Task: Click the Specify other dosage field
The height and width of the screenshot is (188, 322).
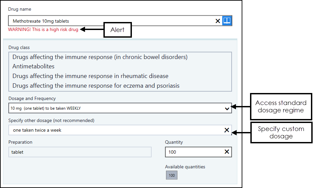Action: coord(114,130)
